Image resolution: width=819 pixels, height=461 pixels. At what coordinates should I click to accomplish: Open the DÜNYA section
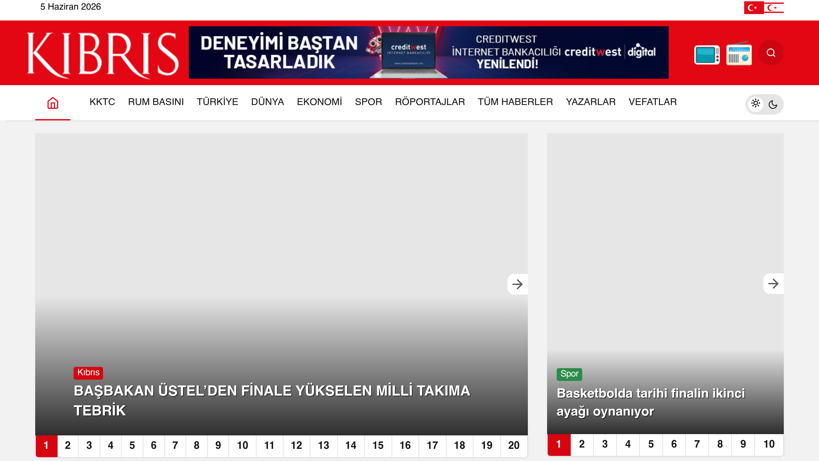(x=267, y=102)
